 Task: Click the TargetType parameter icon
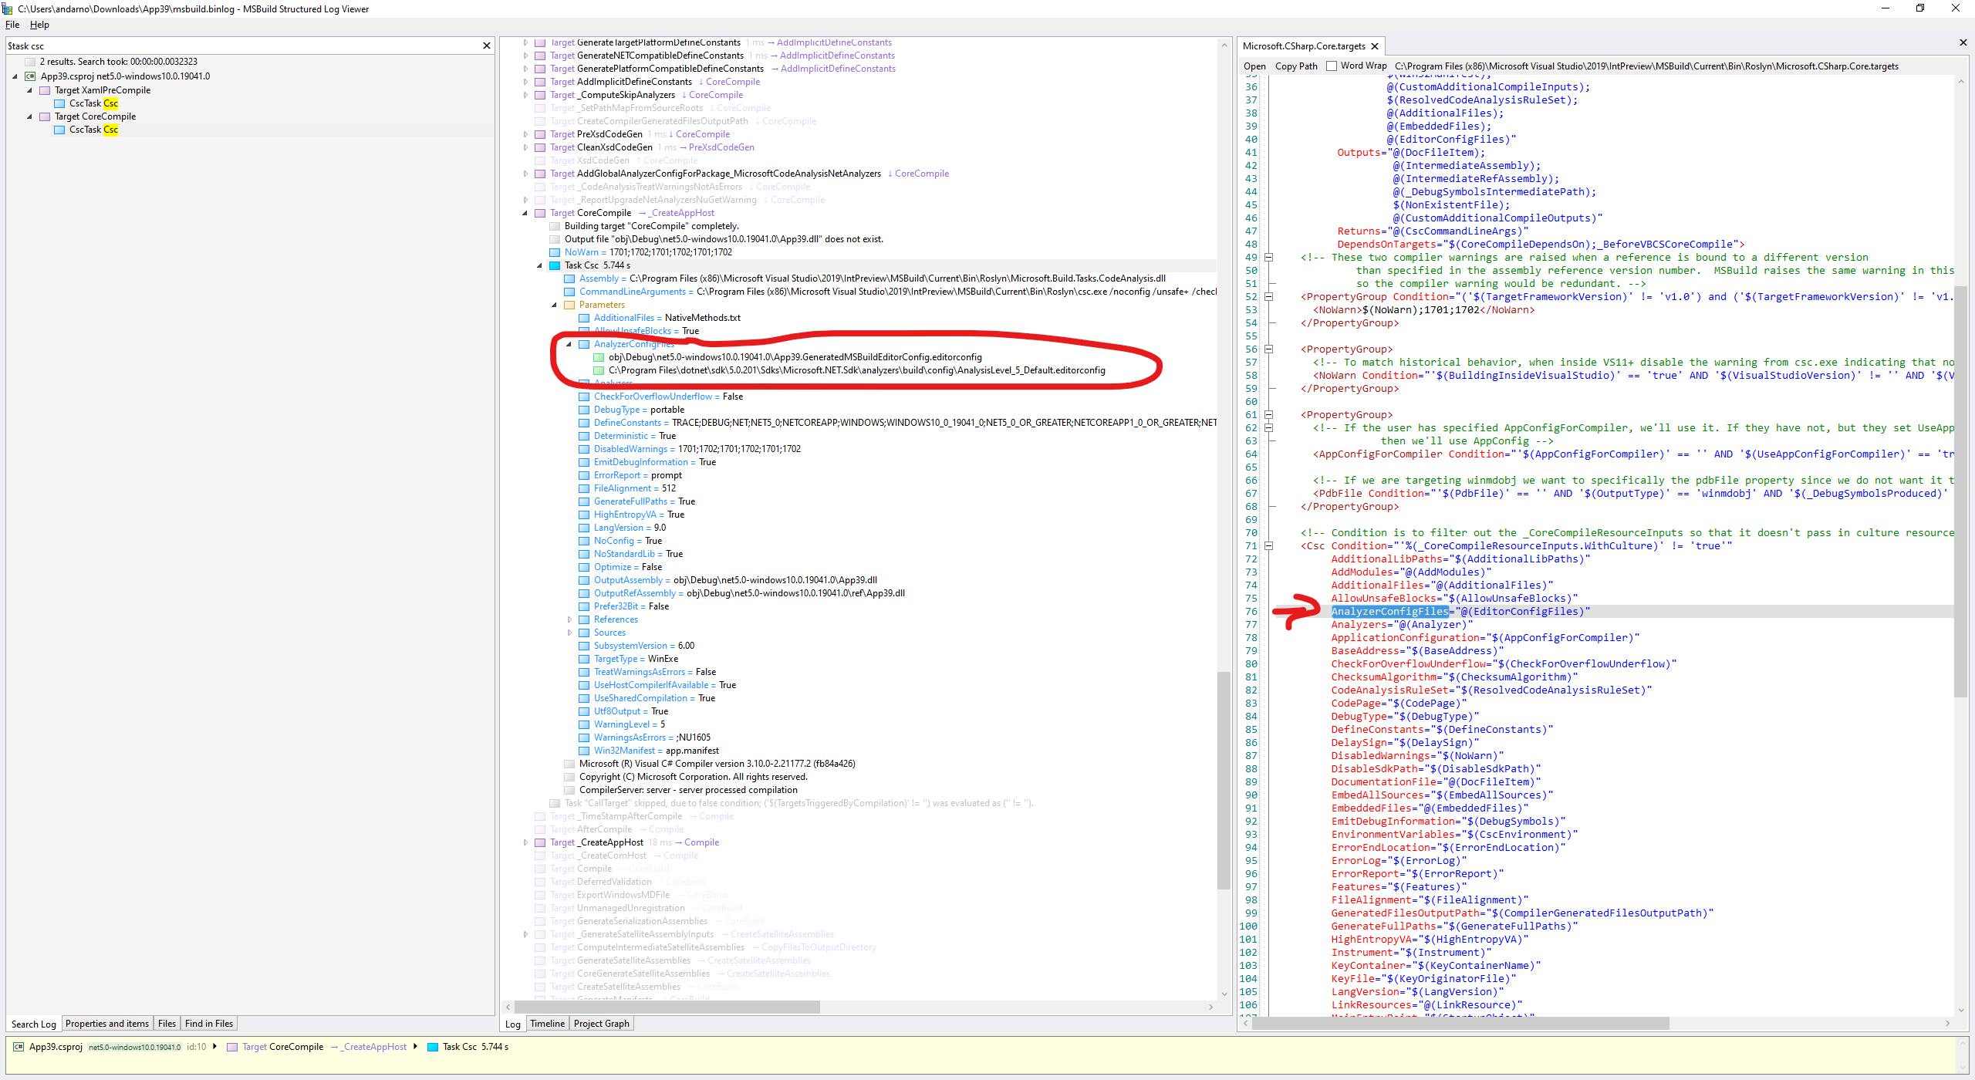(584, 659)
